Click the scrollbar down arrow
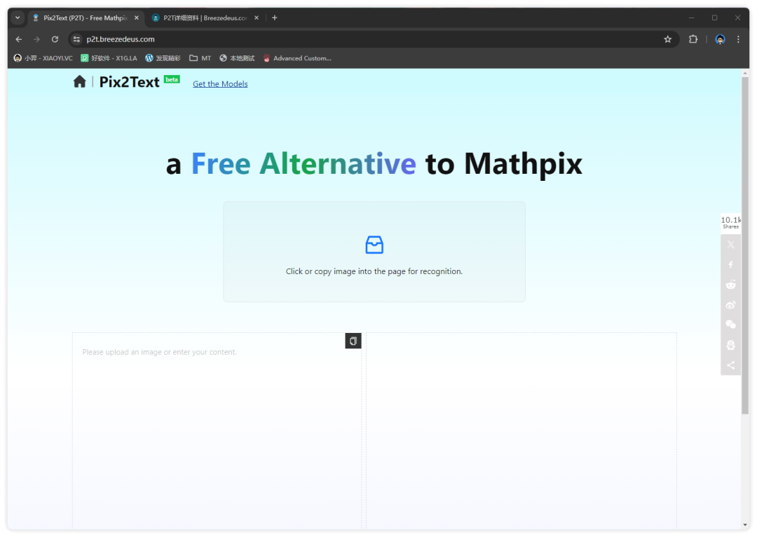 pos(745,525)
